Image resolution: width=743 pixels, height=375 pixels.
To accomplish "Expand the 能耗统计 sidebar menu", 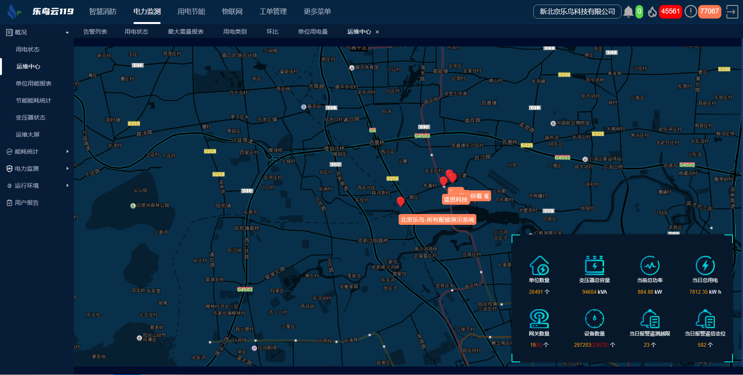I will click(x=37, y=152).
